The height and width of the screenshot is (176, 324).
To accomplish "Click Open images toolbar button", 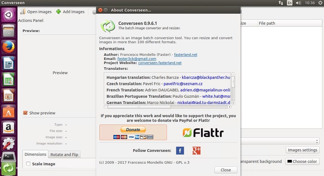I will 36,12.
